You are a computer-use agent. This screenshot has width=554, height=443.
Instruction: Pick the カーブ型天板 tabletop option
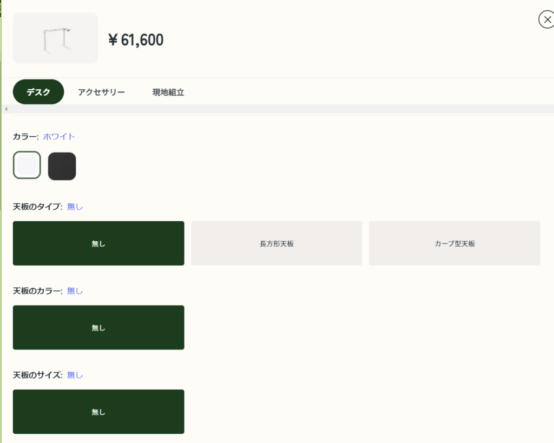coord(454,243)
